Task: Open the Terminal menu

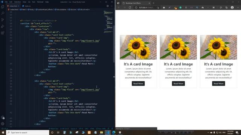Action: pyautogui.click(x=40, y=2)
